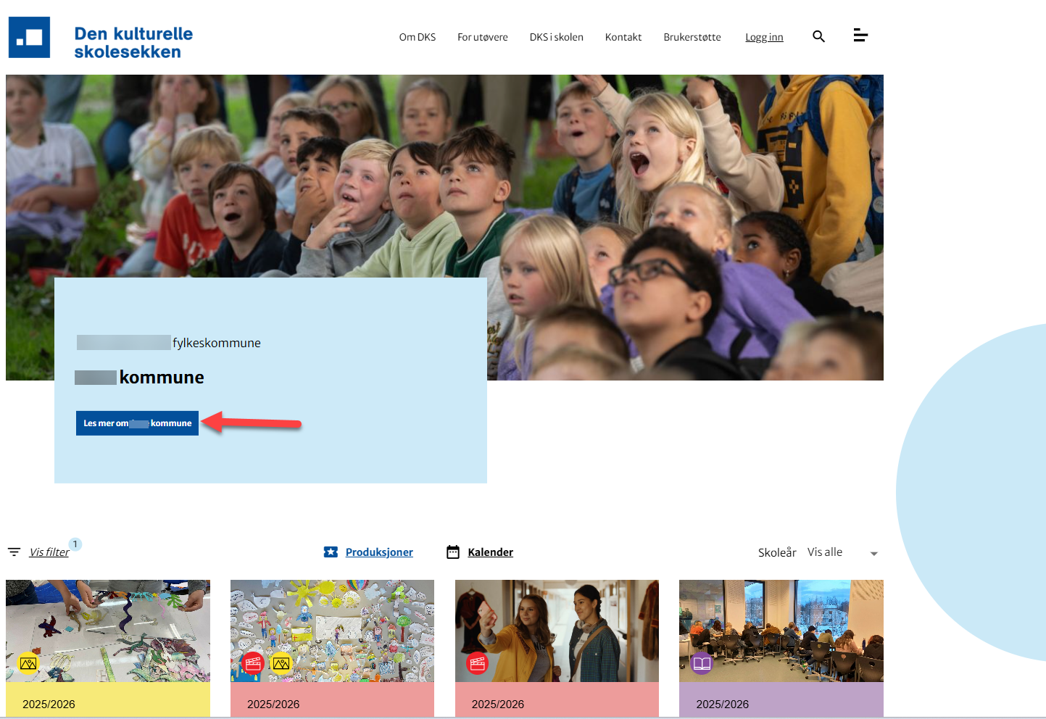1046x719 pixels.
Task: Expand the Skoleår dropdown arrow
Action: click(873, 553)
